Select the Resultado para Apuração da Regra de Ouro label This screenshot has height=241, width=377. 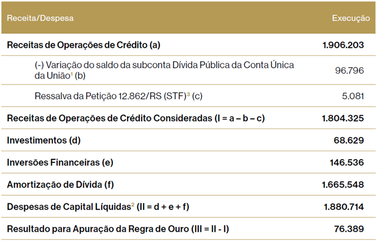tap(117, 229)
